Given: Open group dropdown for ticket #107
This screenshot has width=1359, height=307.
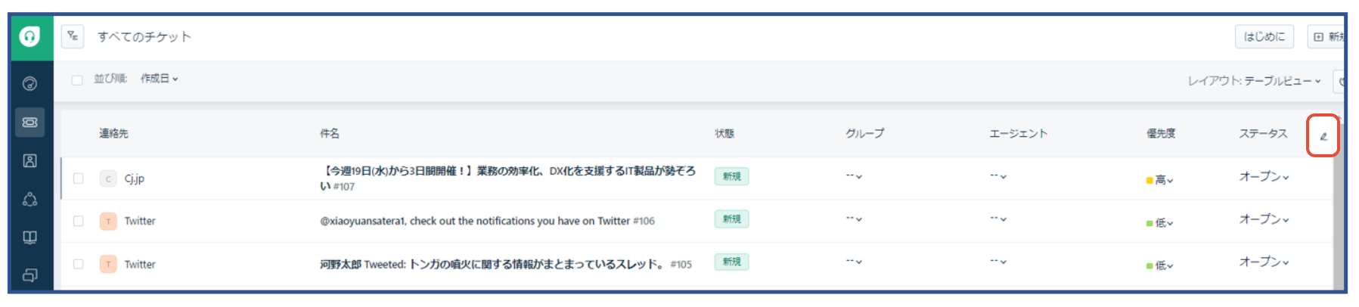Looking at the screenshot, I should point(854,176).
